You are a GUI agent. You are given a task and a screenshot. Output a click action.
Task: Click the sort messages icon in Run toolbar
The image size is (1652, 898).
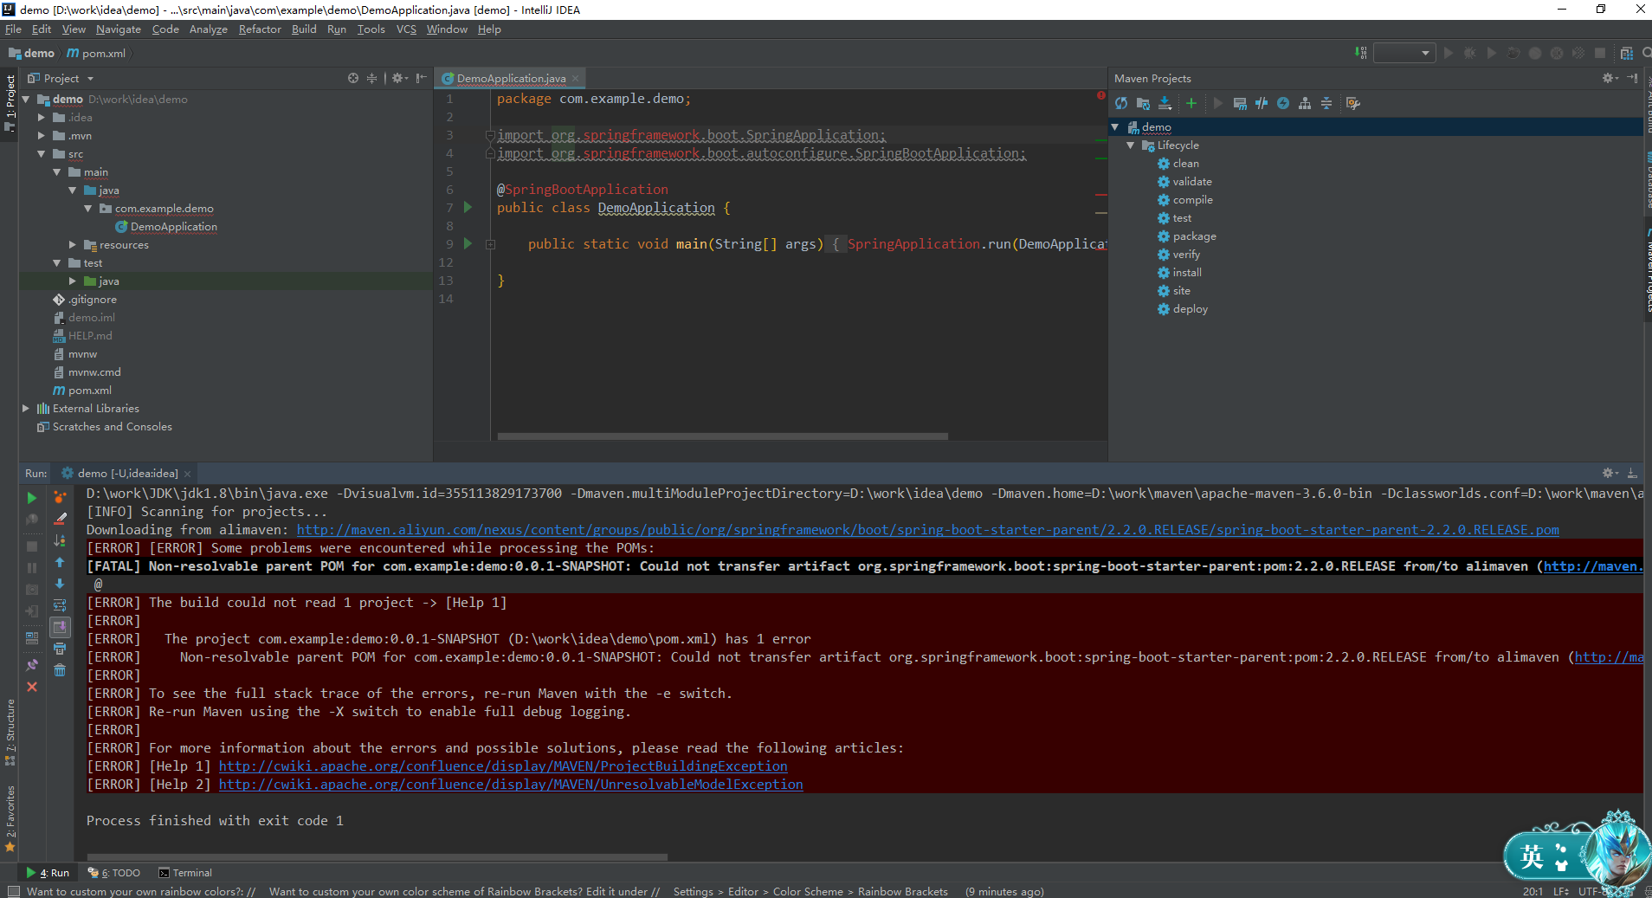click(60, 540)
